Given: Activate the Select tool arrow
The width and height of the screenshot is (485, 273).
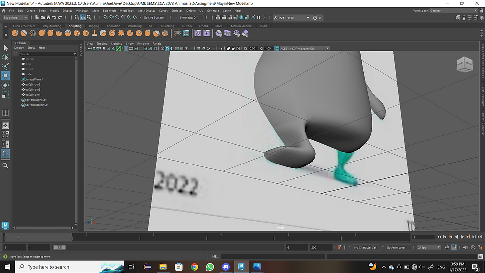Looking at the screenshot, I should pyautogui.click(x=5, y=48).
